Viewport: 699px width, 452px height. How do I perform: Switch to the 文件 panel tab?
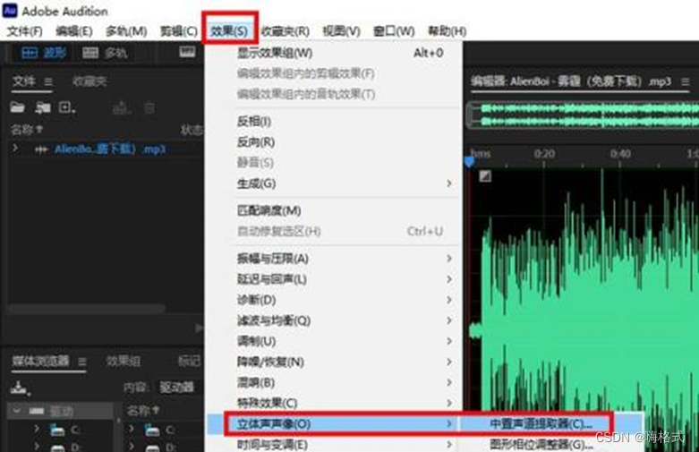pyautogui.click(x=23, y=81)
